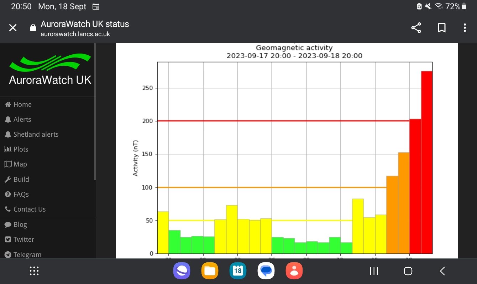Click the folded map icon beside Map

coord(7,164)
